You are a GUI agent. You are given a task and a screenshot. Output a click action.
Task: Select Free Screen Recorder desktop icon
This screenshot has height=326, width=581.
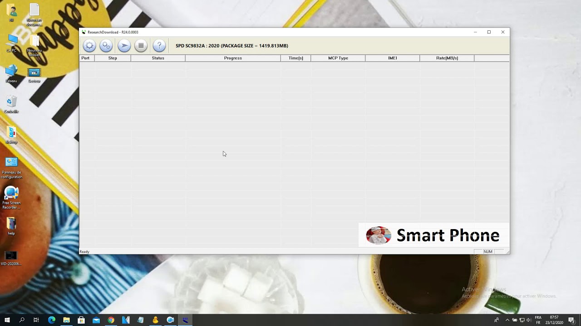pyautogui.click(x=11, y=198)
